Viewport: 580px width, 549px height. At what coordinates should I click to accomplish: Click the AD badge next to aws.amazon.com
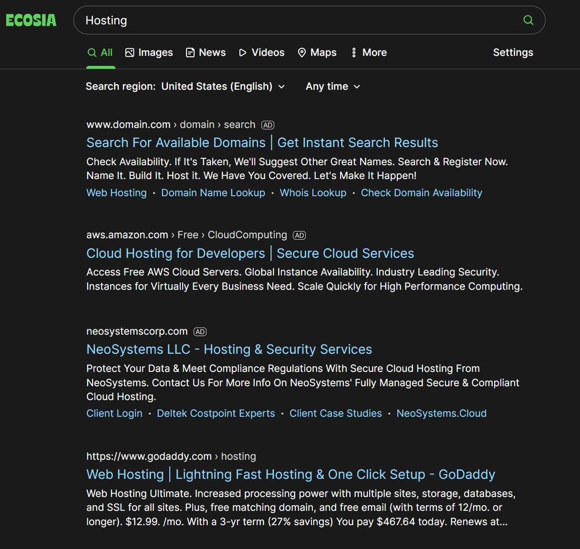coord(299,235)
